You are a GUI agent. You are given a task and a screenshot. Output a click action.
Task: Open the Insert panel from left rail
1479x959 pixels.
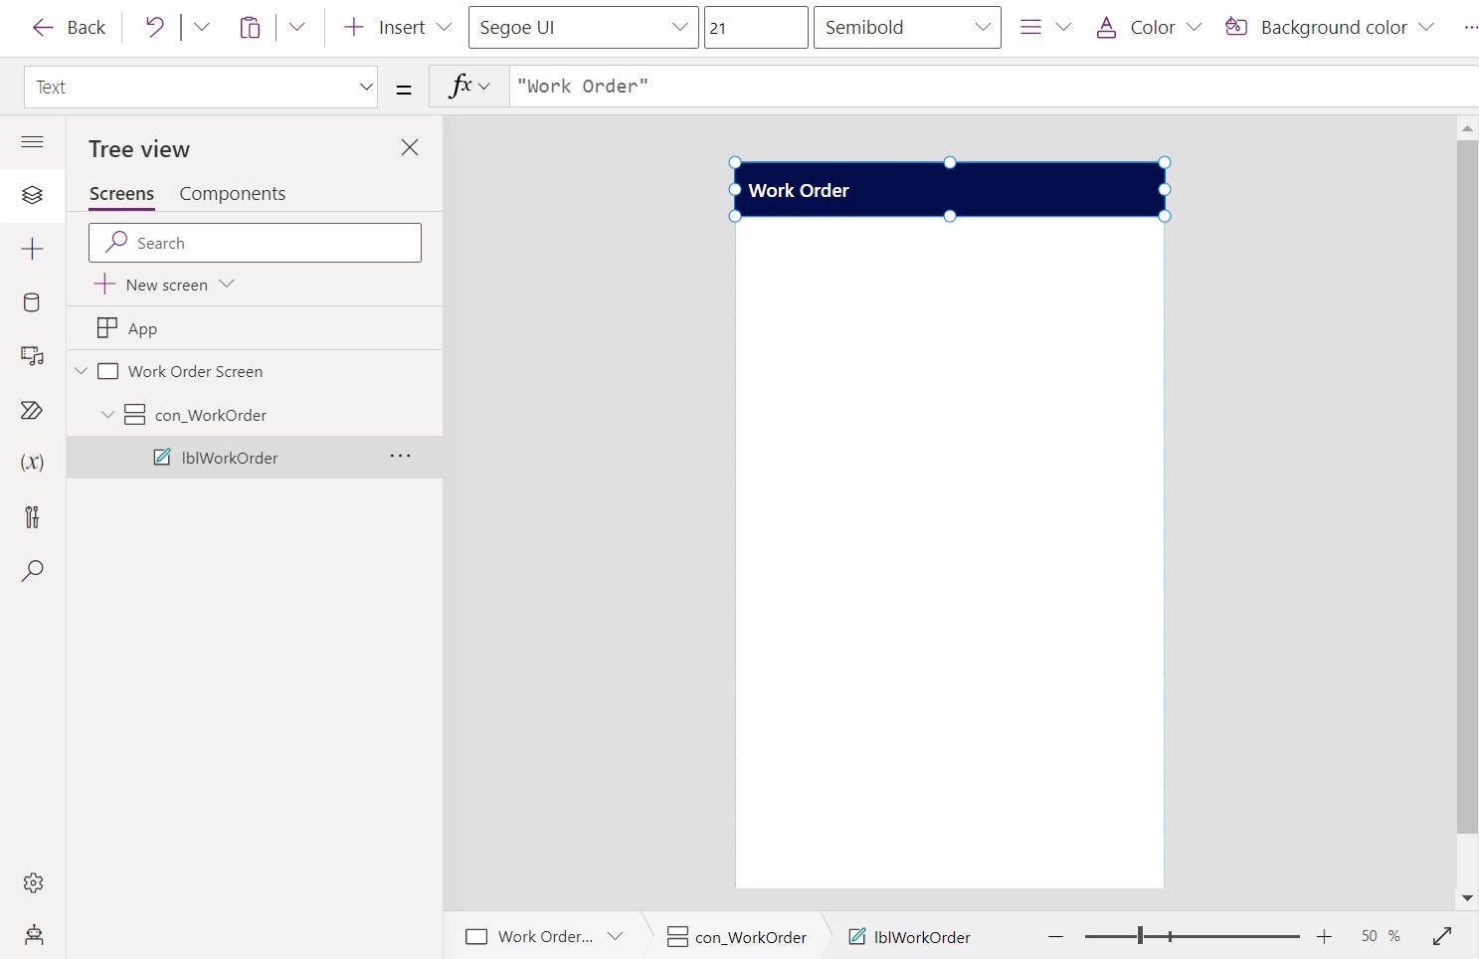32,250
